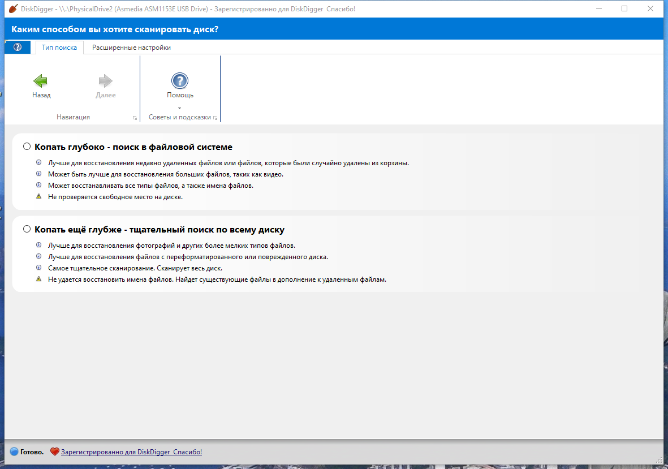The height and width of the screenshot is (469, 668).
Task: Minimize the DiskDigger window
Action: tap(599, 8)
